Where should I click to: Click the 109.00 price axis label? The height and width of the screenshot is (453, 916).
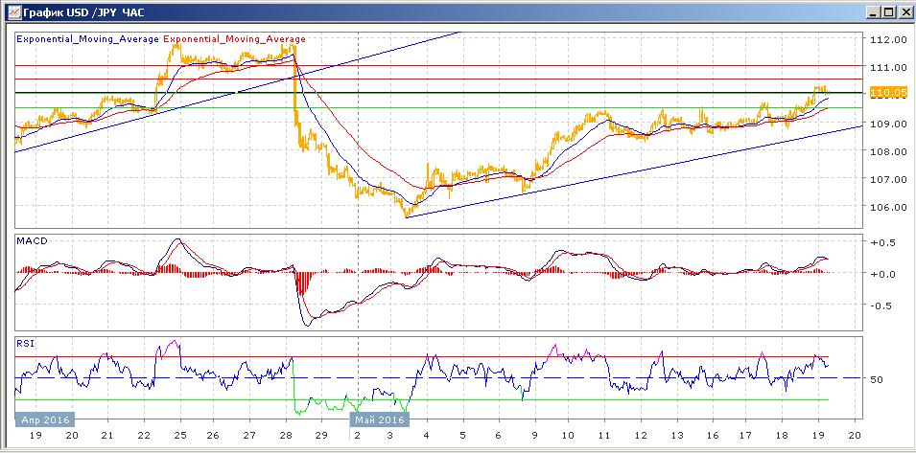(x=888, y=124)
